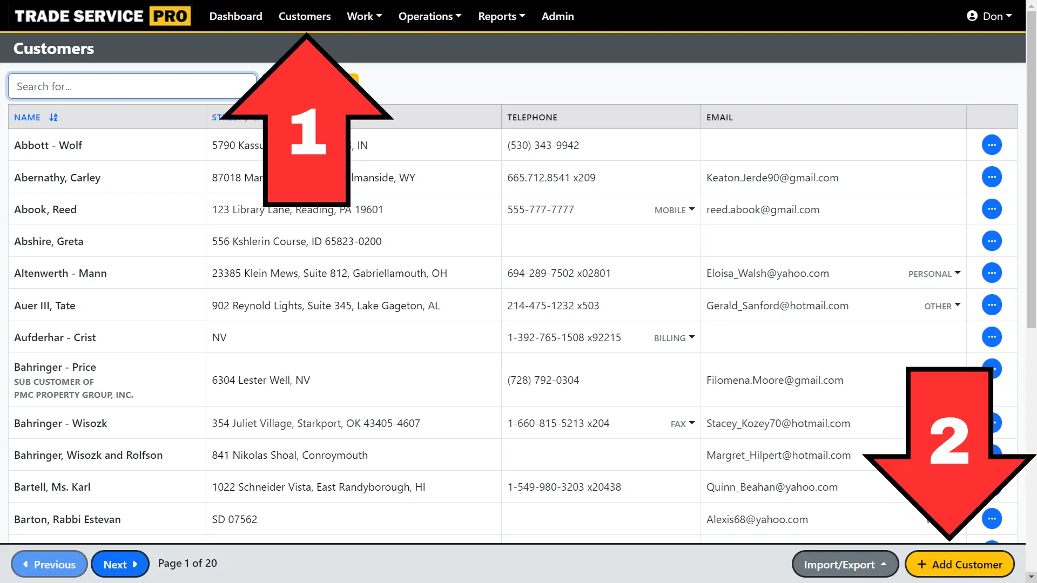Click the sort icon next to NAME header
The width and height of the screenshot is (1037, 583).
[x=53, y=117]
